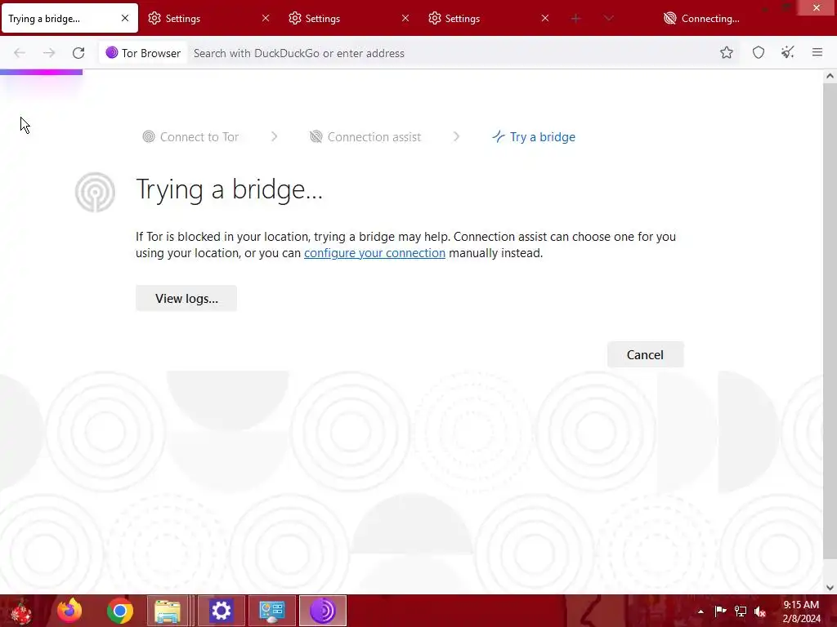Open the application hamburger menu
837x627 pixels.
[817, 52]
